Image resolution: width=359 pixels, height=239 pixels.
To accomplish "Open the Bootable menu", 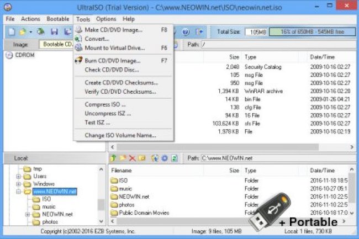I will click(58, 19).
